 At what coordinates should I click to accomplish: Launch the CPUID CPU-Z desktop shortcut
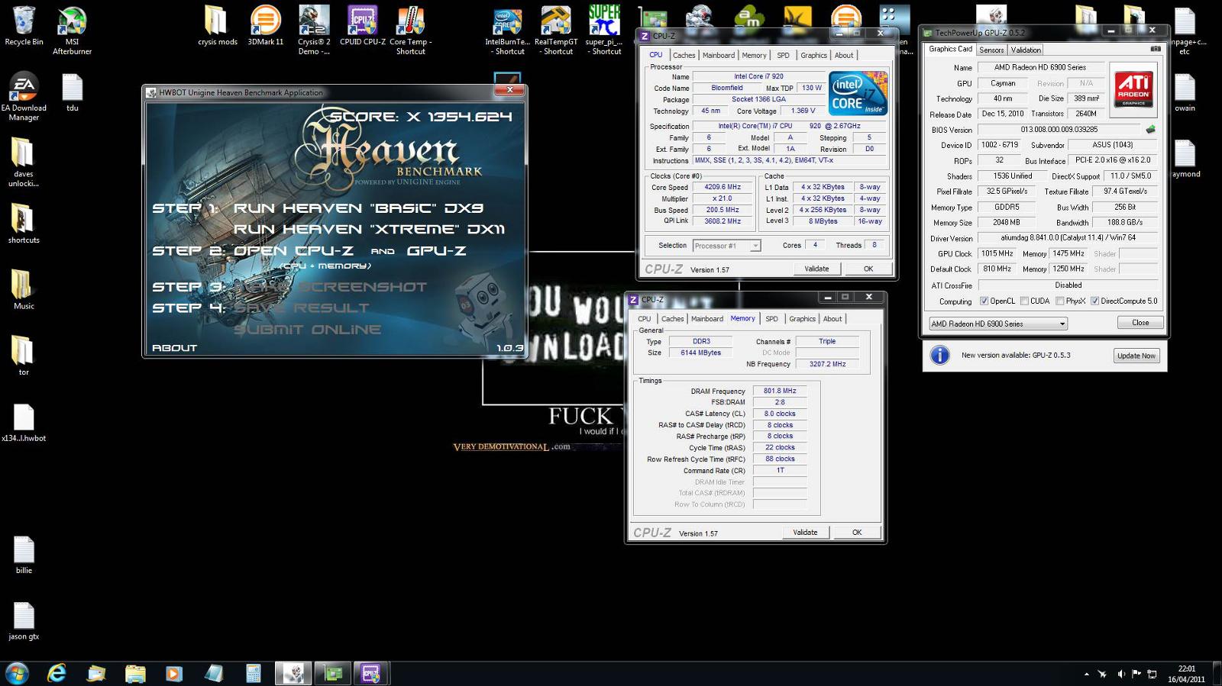[x=363, y=26]
